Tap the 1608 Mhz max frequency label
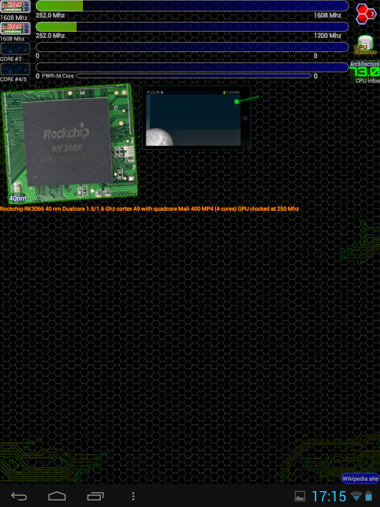Image resolution: width=380 pixels, height=507 pixels. [327, 15]
